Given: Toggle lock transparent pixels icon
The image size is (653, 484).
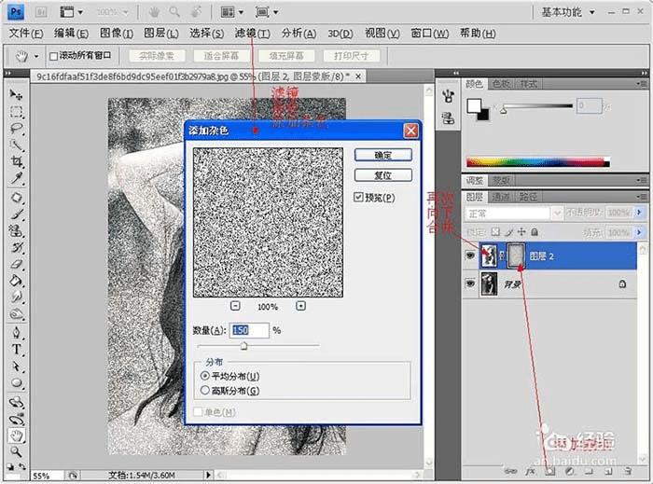Looking at the screenshot, I should 495,232.
